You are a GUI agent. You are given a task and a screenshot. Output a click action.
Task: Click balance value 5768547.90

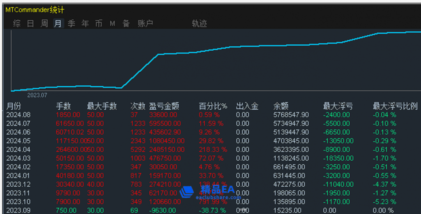tap(291, 115)
